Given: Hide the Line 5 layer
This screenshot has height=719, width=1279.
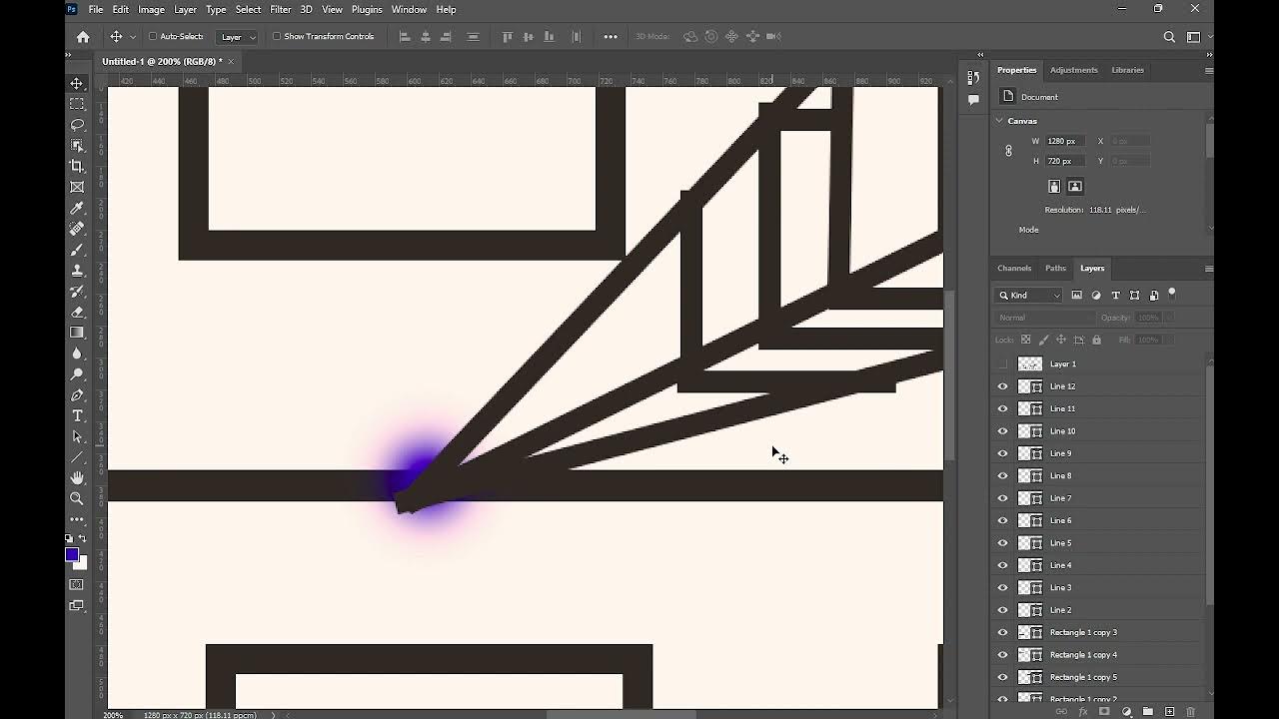Looking at the screenshot, I should tap(1003, 543).
